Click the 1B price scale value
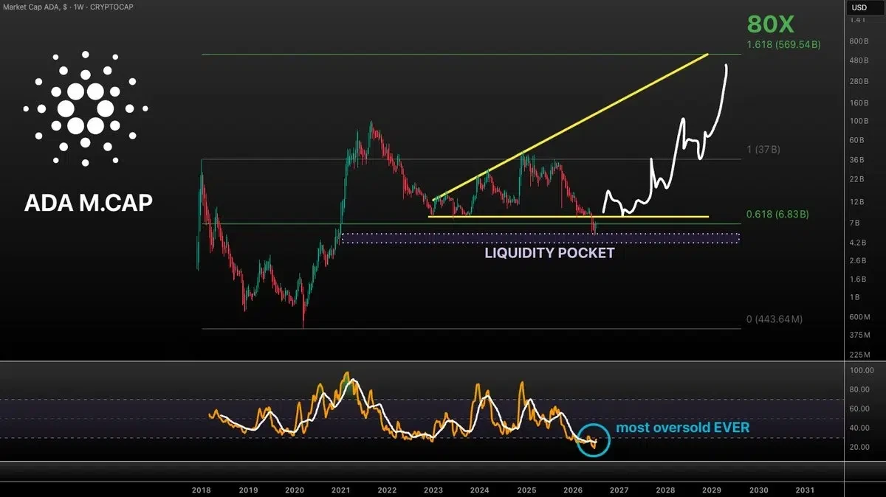 (x=856, y=297)
